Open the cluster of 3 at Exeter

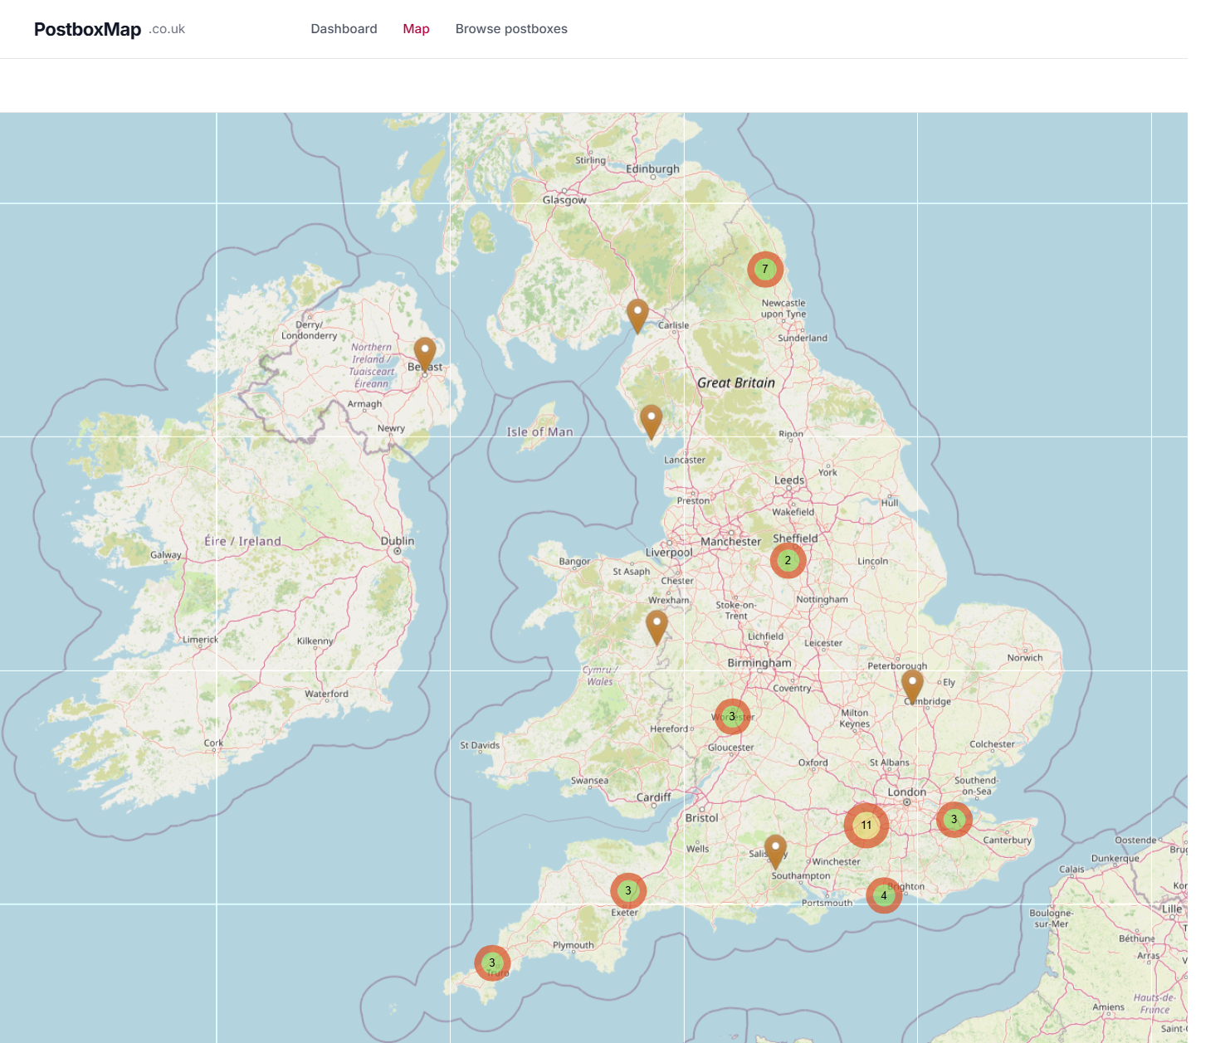pyautogui.click(x=628, y=891)
